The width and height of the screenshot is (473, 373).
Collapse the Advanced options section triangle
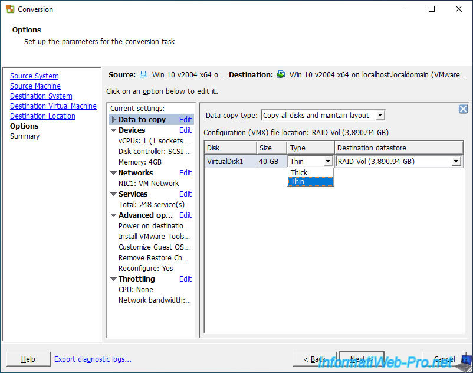pyautogui.click(x=113, y=215)
